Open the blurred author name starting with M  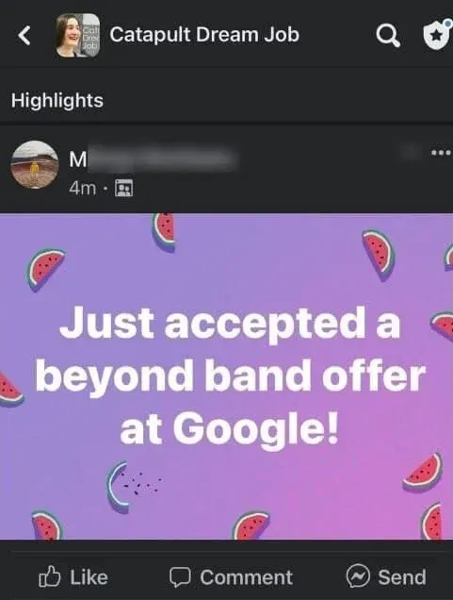153,158
